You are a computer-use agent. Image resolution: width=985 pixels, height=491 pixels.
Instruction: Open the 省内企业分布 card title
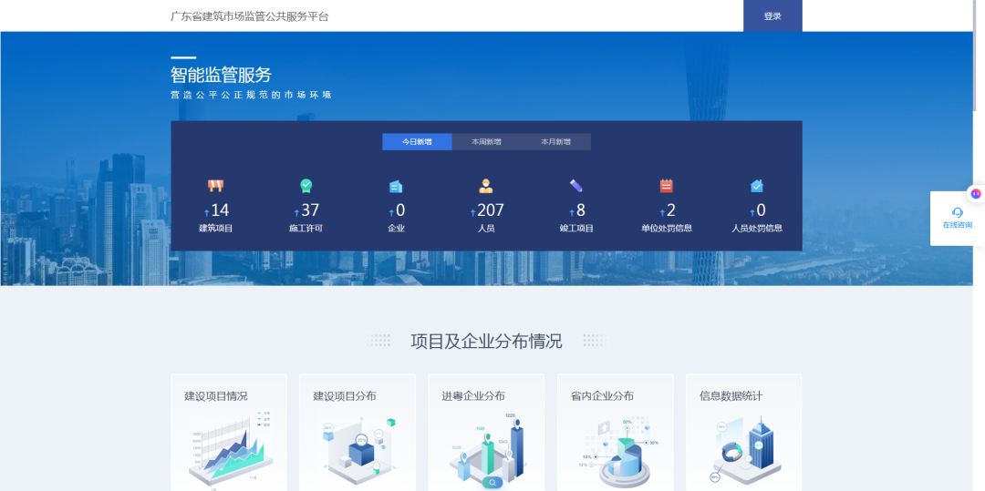point(602,396)
